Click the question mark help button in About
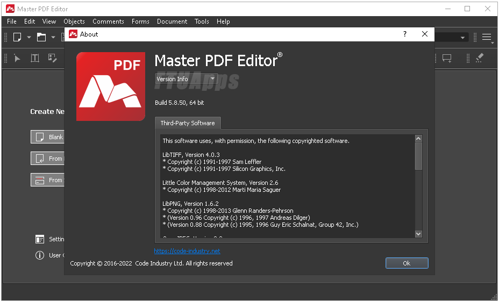 pyautogui.click(x=405, y=34)
